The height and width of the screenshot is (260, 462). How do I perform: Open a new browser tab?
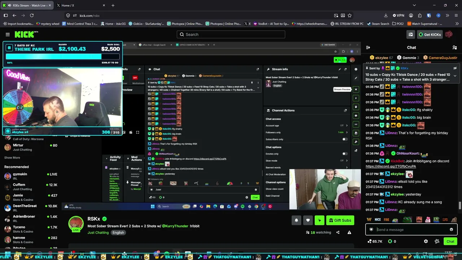tap(113, 5)
